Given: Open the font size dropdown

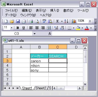Looking at the screenshot, I should 12,28.
